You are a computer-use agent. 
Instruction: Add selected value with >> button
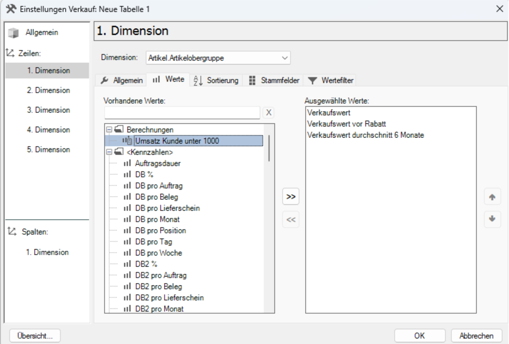tap(291, 197)
